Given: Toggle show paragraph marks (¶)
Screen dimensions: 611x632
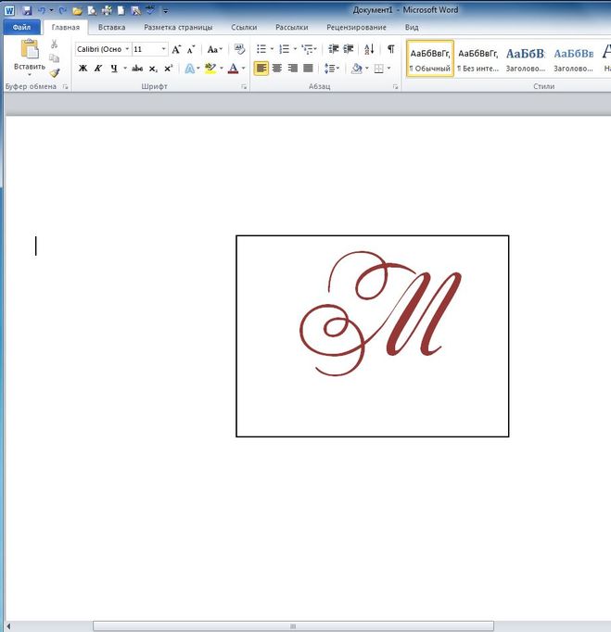Looking at the screenshot, I should (x=390, y=49).
